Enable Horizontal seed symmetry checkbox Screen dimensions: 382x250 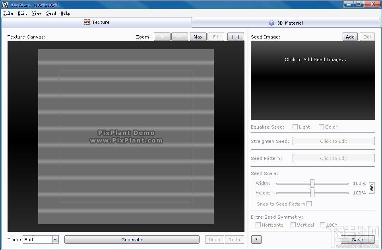tap(258, 225)
